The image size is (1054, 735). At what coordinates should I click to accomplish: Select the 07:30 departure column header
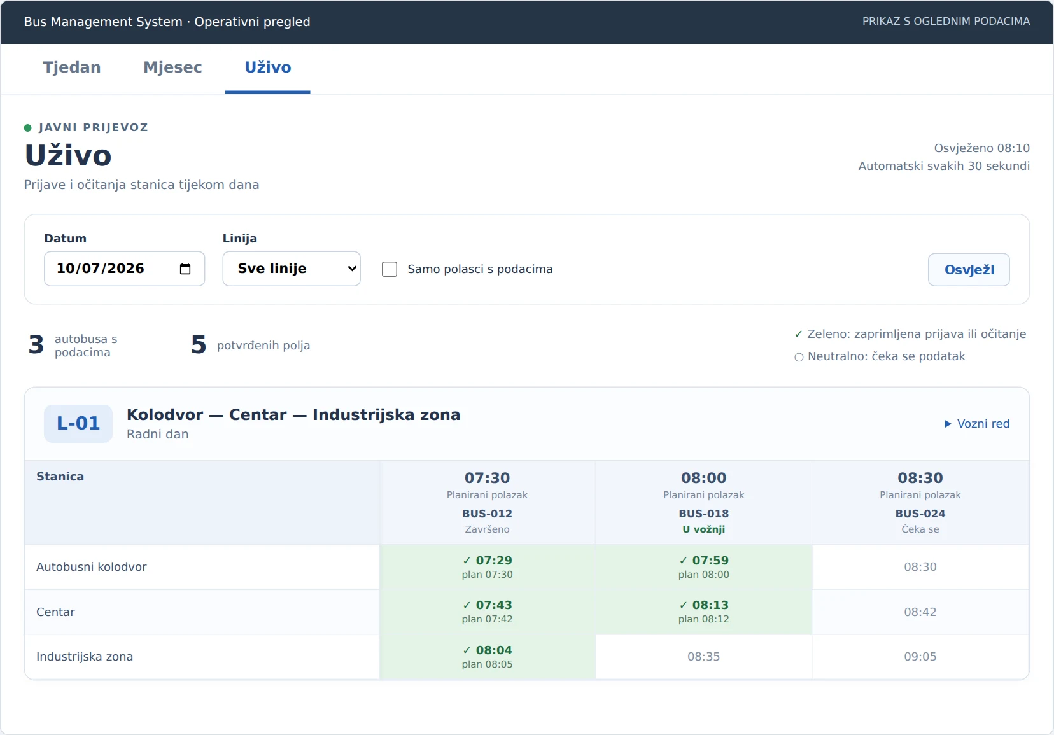(x=488, y=503)
